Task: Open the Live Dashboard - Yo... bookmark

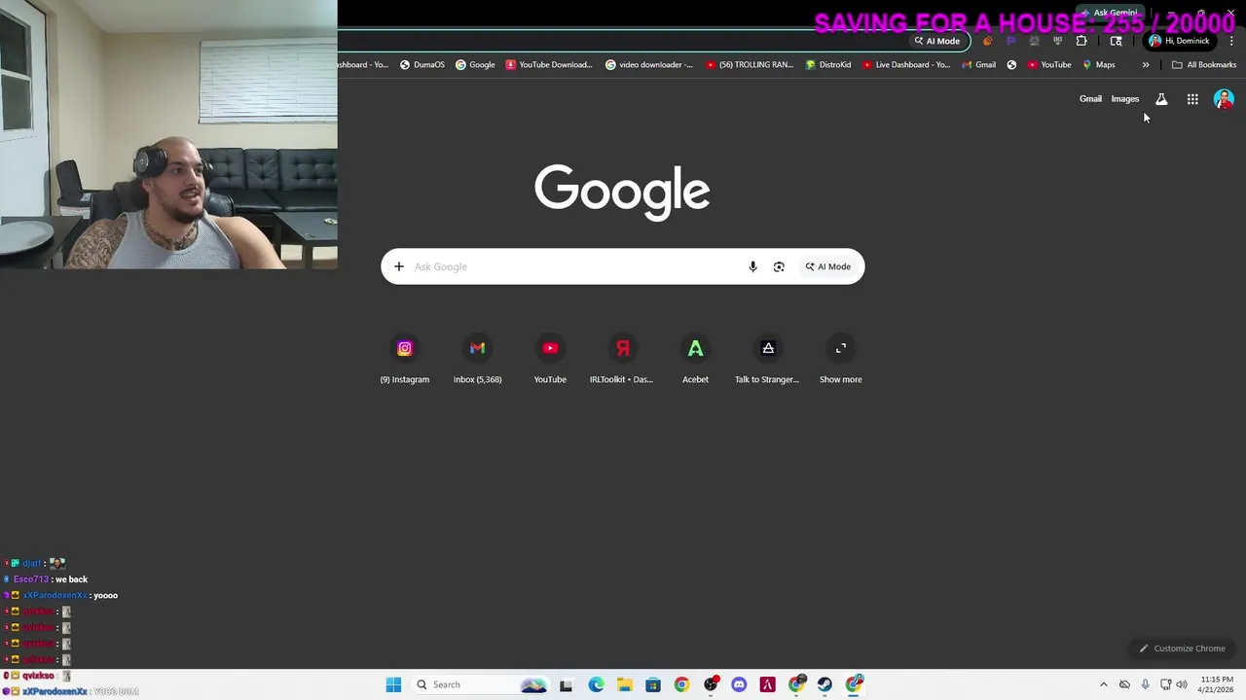Action: pyautogui.click(x=906, y=65)
